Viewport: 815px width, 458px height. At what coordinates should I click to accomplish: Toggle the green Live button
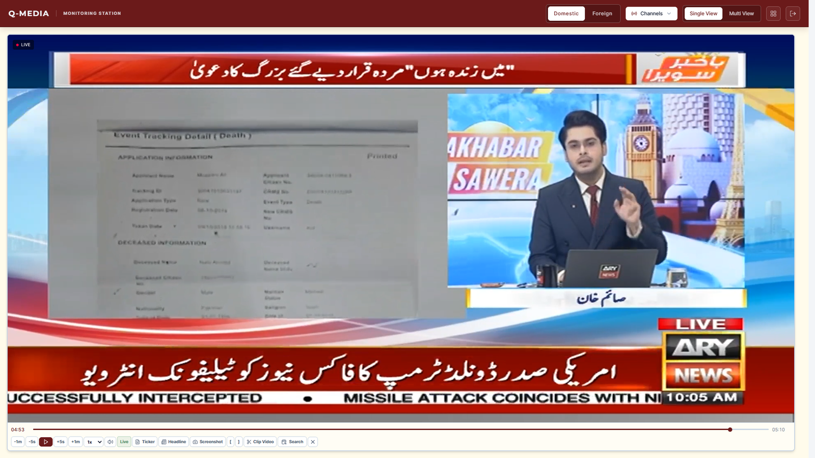click(124, 442)
